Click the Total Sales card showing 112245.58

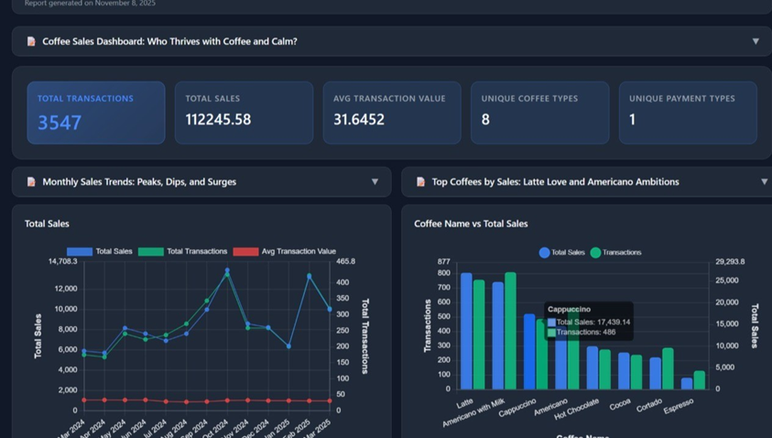pyautogui.click(x=244, y=112)
